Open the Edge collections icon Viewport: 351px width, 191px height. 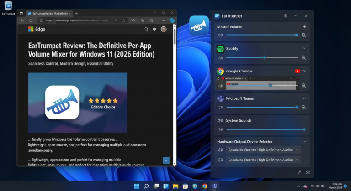(x=143, y=21)
